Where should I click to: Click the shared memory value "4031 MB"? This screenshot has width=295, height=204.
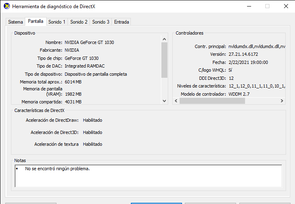pos(73,102)
